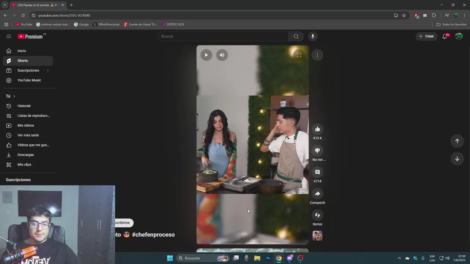The image size is (470, 264).
Task: Open the #chefenproceso hashtag
Action: 153,235
